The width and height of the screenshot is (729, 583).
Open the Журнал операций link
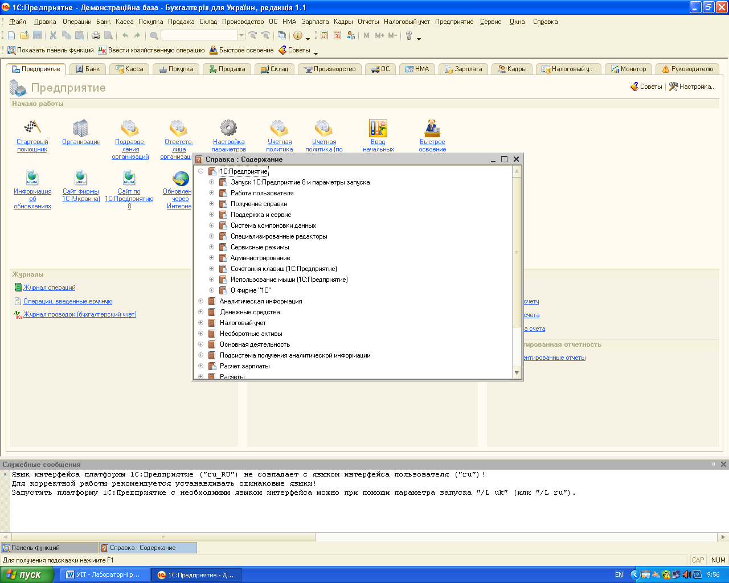click(x=49, y=288)
